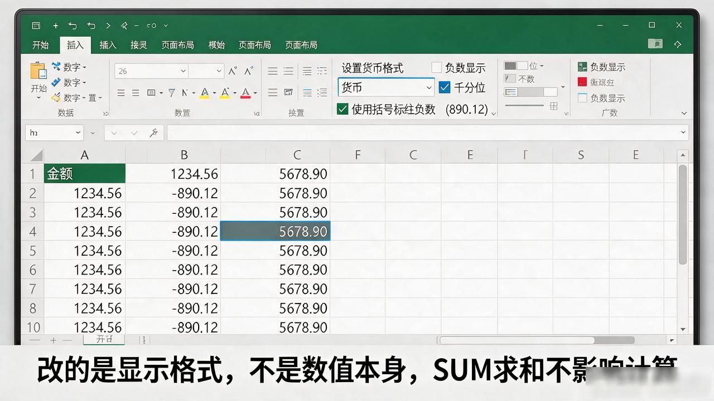Click the blue-lined alignment icon
This screenshot has width=714, height=401.
pos(307,92)
